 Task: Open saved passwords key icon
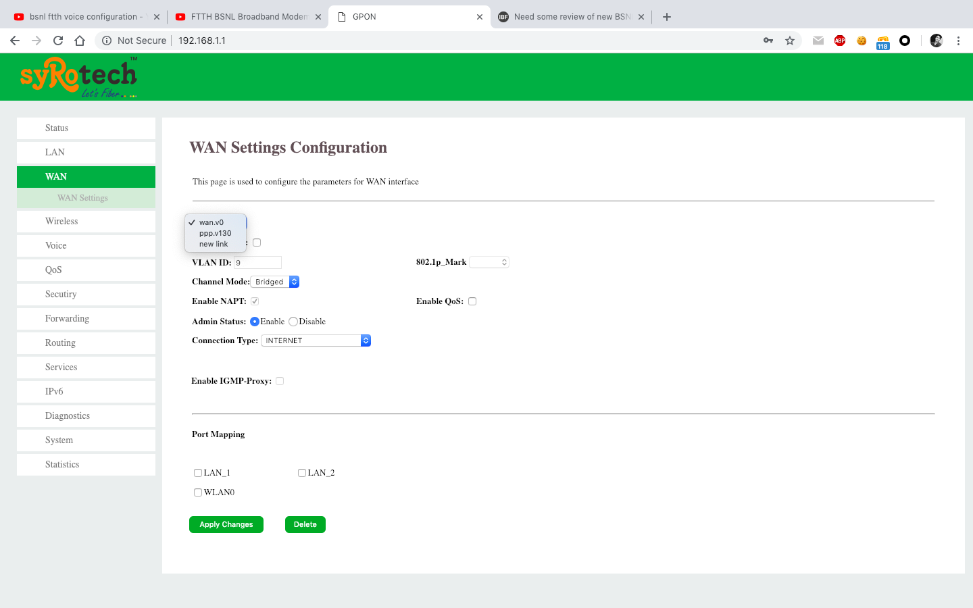768,41
